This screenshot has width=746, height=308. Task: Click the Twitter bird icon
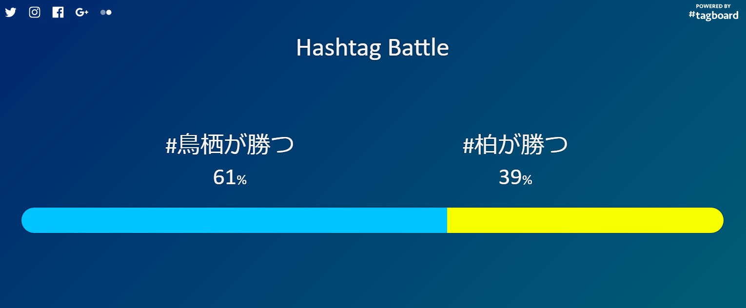[x=11, y=13]
